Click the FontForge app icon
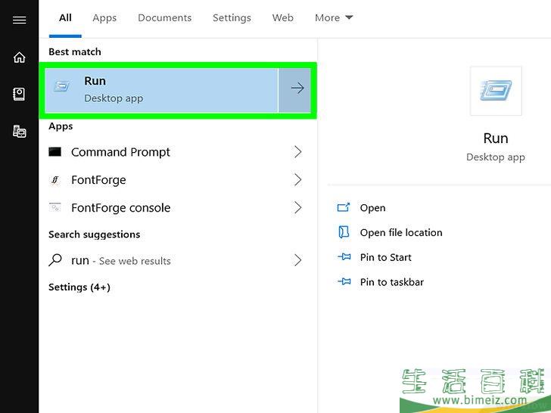 pos(54,180)
